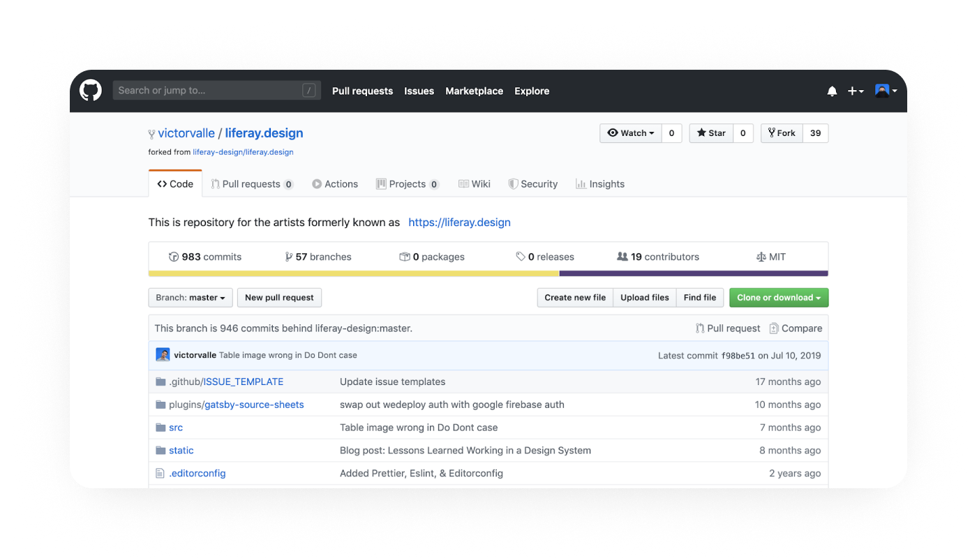Click the releases tag icon
The image size is (977, 558).
click(x=519, y=257)
